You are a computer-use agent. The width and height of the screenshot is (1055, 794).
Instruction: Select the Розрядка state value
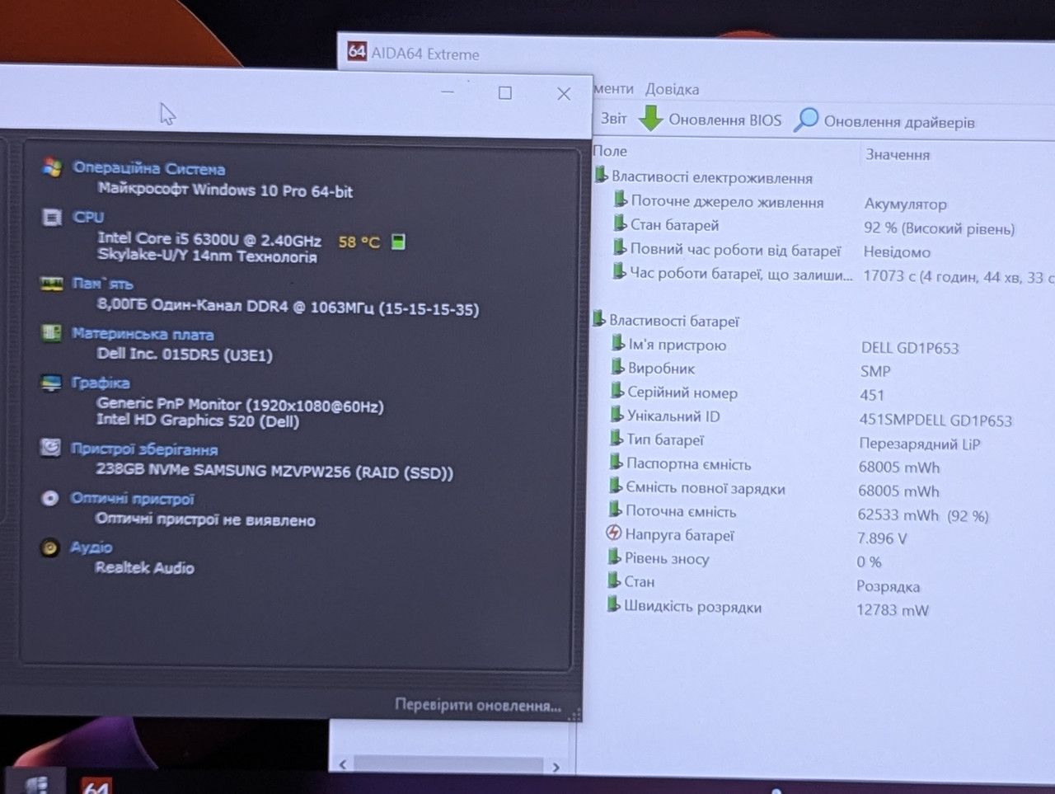pyautogui.click(x=889, y=586)
